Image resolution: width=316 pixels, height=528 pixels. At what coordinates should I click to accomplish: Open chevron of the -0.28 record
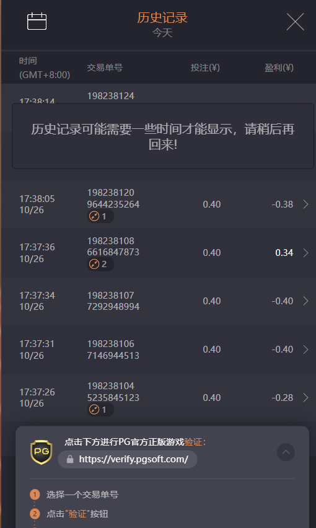[x=305, y=398]
